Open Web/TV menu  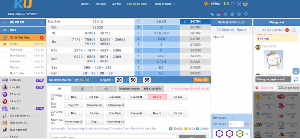click(85, 4)
